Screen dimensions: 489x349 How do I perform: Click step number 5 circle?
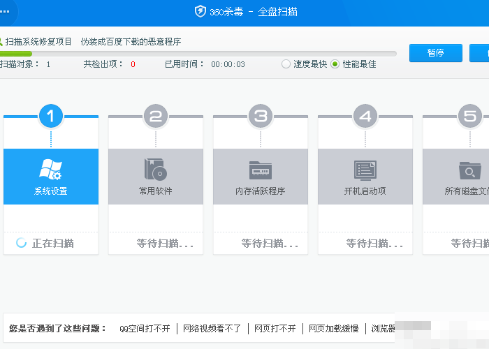[x=470, y=117]
